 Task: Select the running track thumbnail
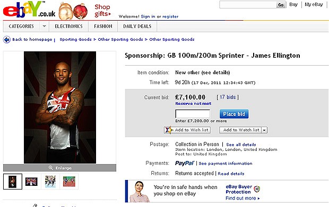69,182
